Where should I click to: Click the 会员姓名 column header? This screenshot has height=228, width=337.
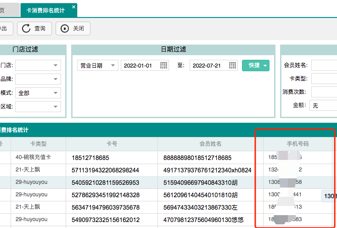point(210,144)
